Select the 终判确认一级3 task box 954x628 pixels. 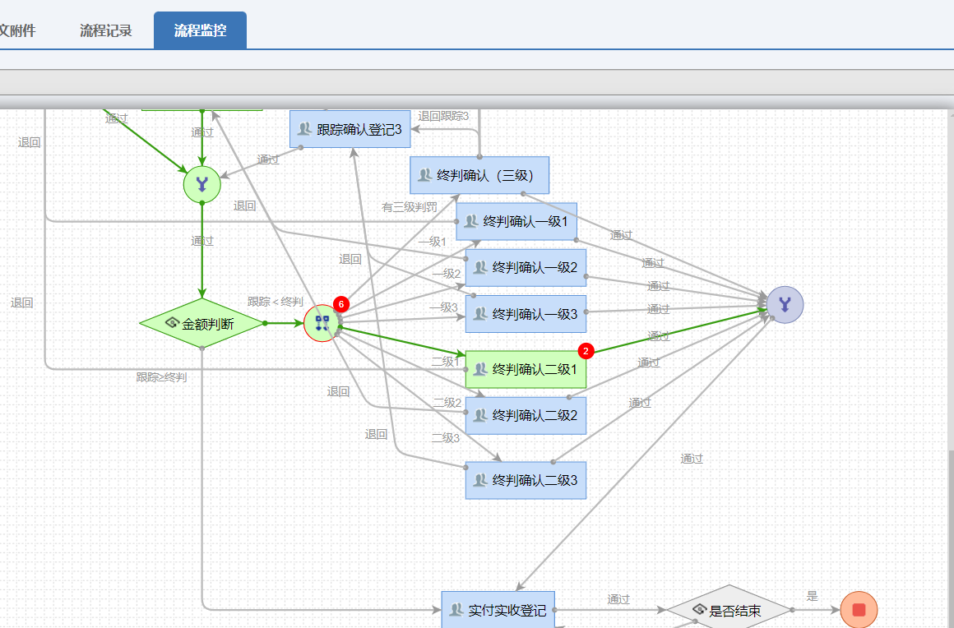coord(526,314)
